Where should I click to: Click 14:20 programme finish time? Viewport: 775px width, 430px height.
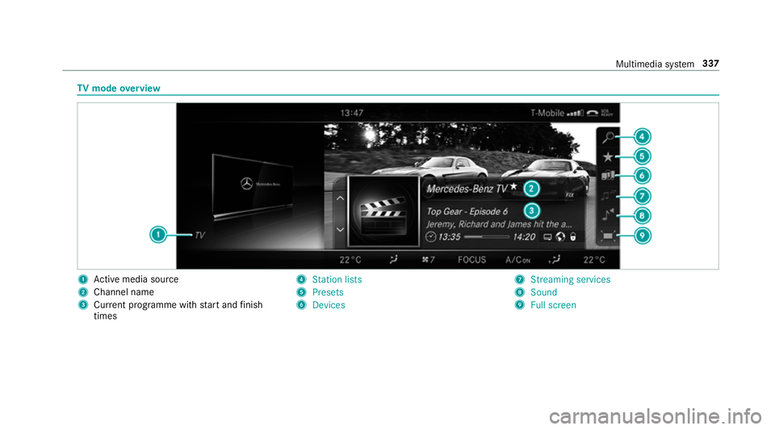[x=524, y=237]
